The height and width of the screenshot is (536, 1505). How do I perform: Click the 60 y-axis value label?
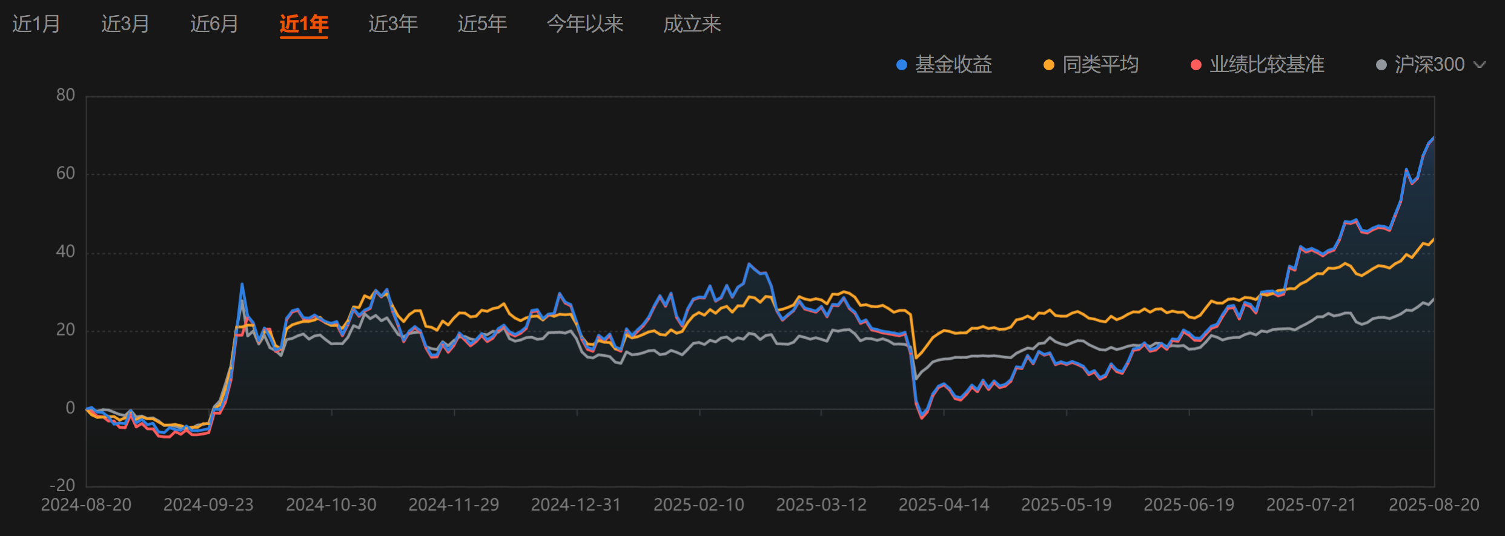(65, 173)
